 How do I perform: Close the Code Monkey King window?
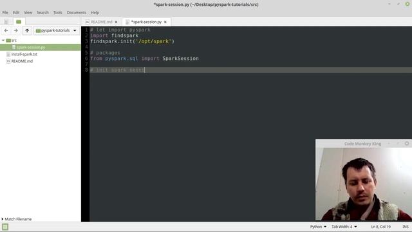point(407,143)
